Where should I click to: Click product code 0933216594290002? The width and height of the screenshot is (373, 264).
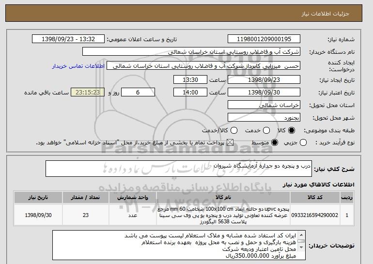[x=315, y=215]
